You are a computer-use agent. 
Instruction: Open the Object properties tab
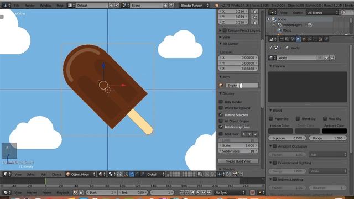304,39
